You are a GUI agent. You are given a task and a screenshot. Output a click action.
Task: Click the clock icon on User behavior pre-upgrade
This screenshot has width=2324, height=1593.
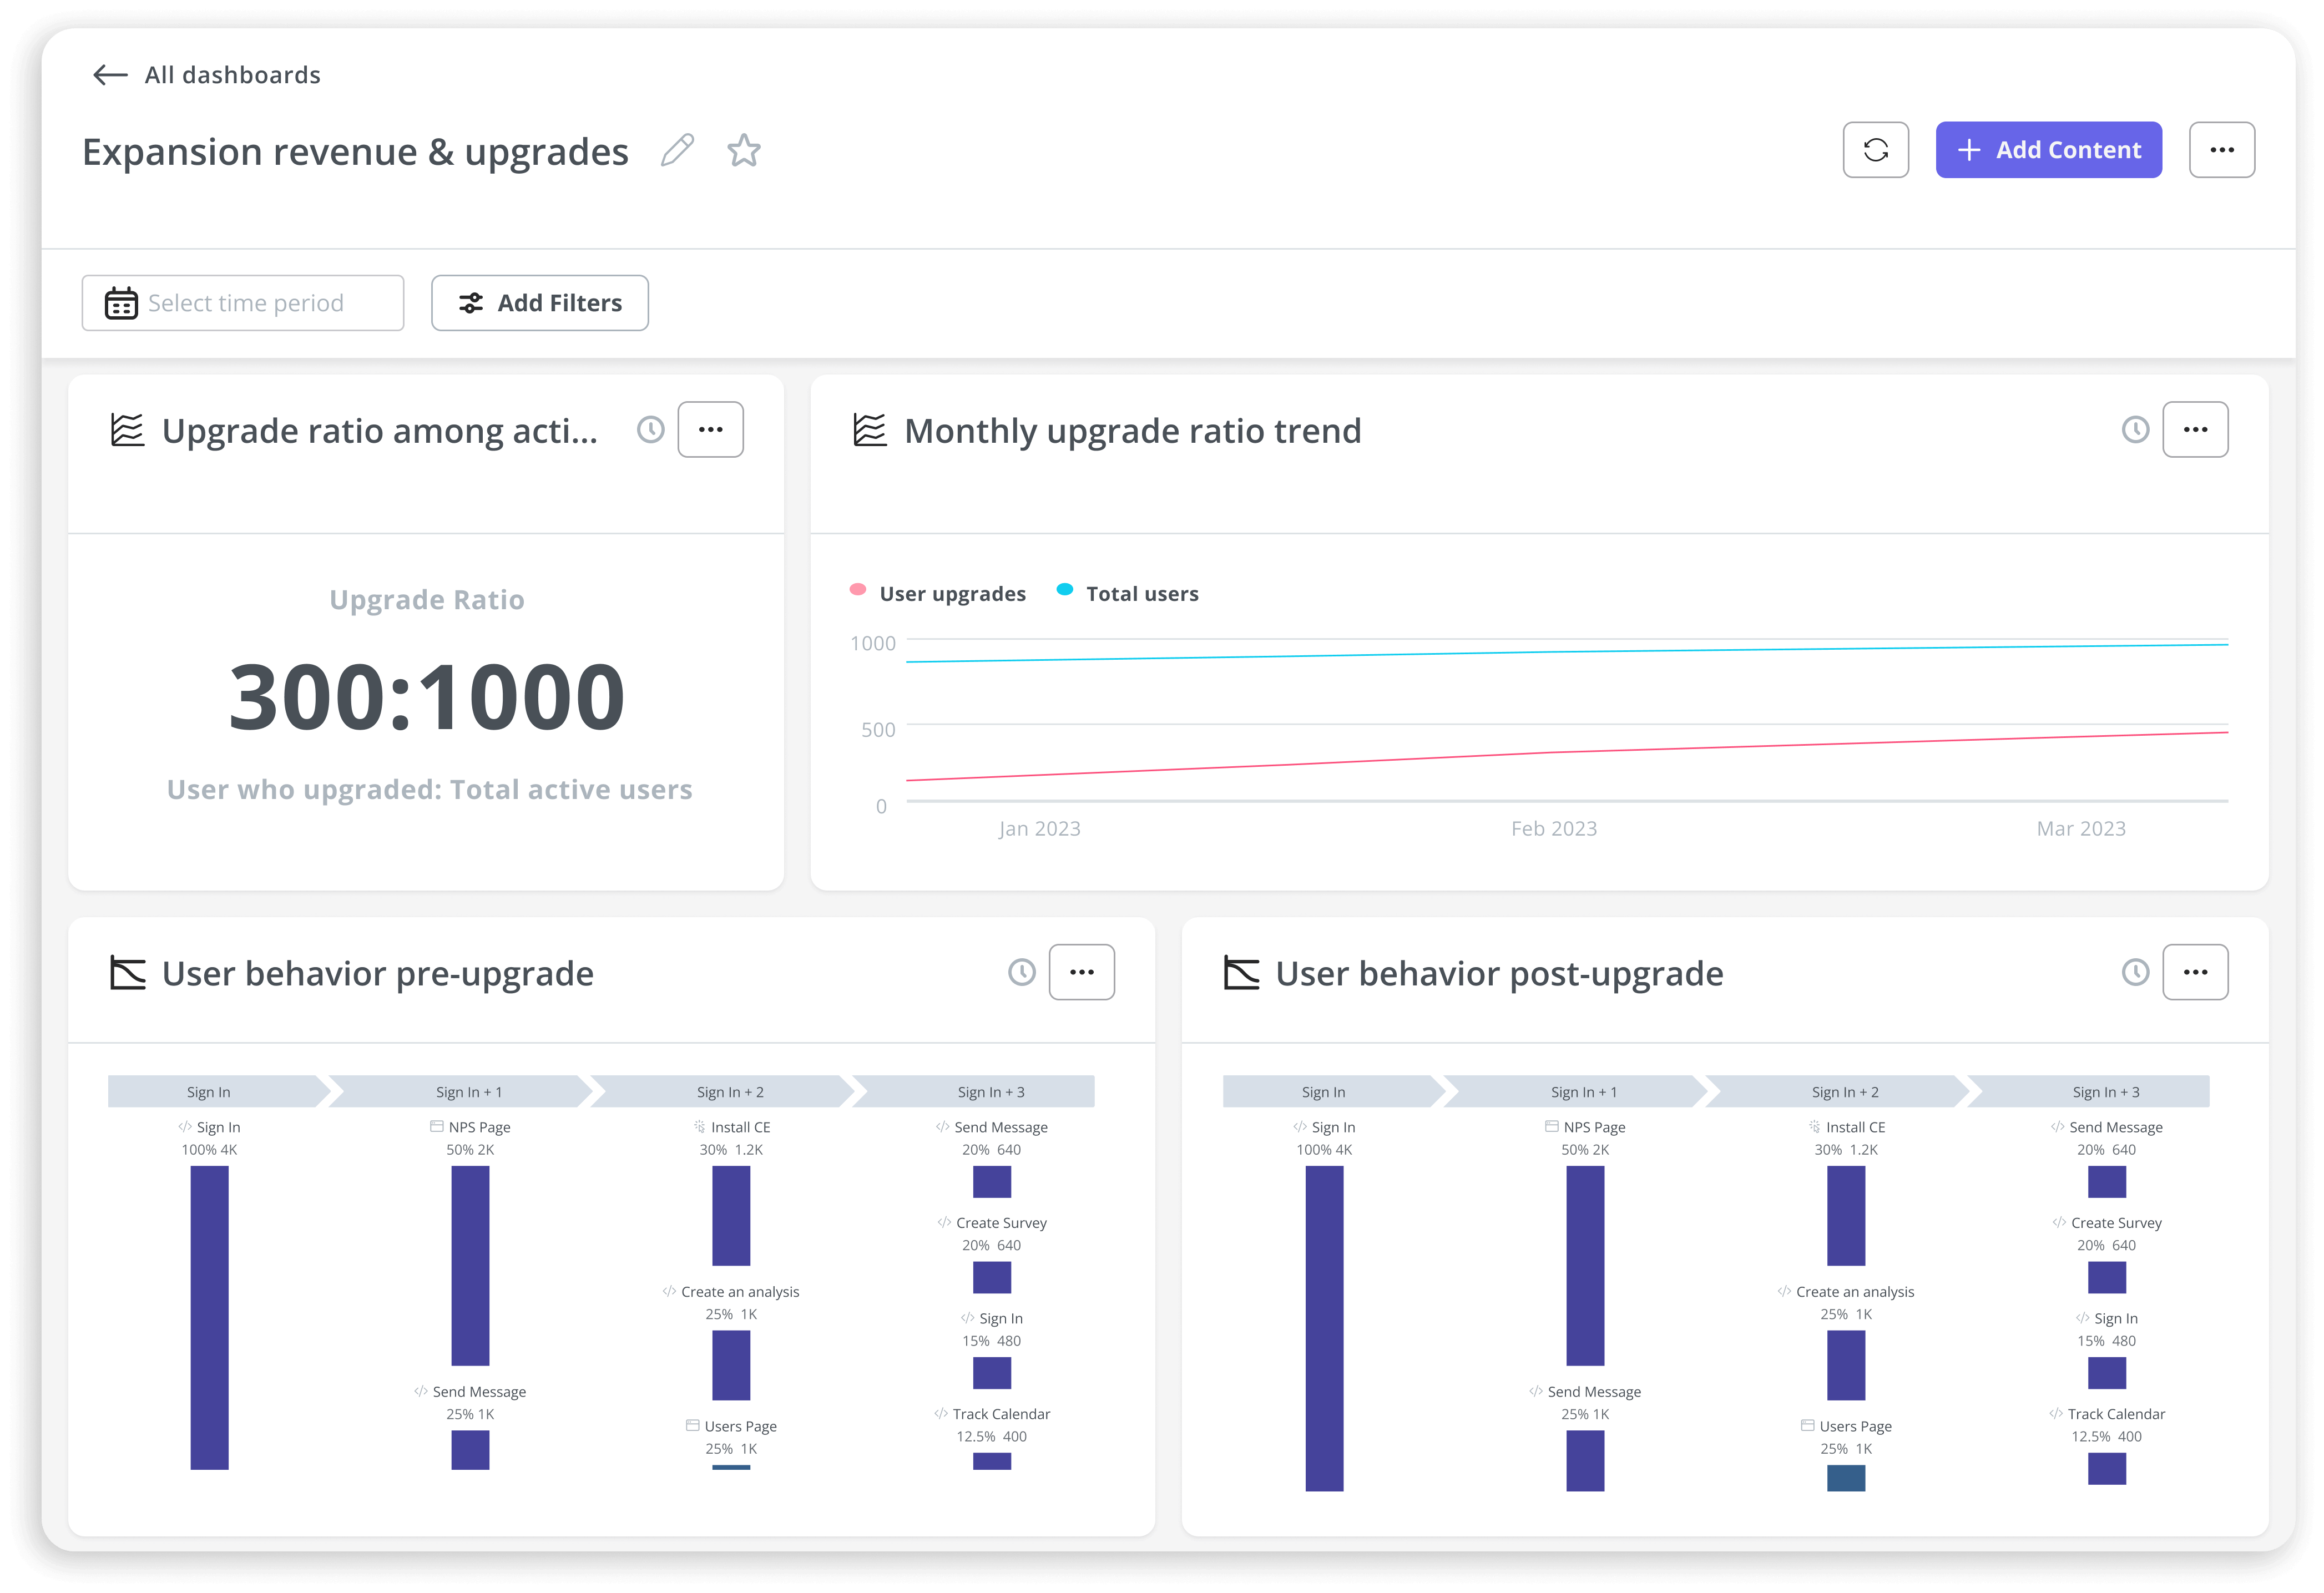(1021, 972)
